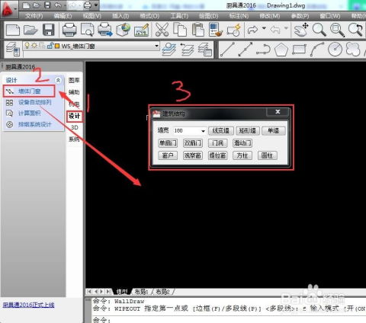
Task: Select the Zoom Previous magnifier icon
Action: [x=355, y=30]
